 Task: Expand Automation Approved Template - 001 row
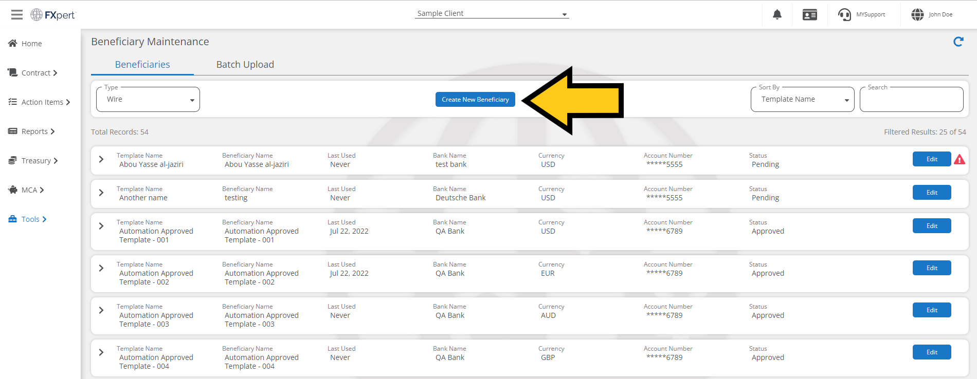tap(101, 226)
